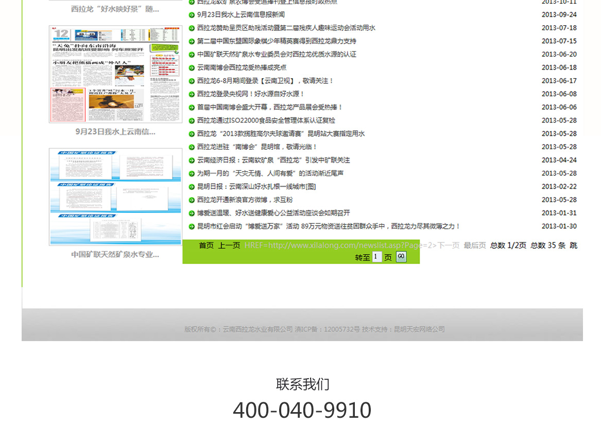
Task: Open the 中国矿联论证报告 document thumbnail
Action: [115, 197]
